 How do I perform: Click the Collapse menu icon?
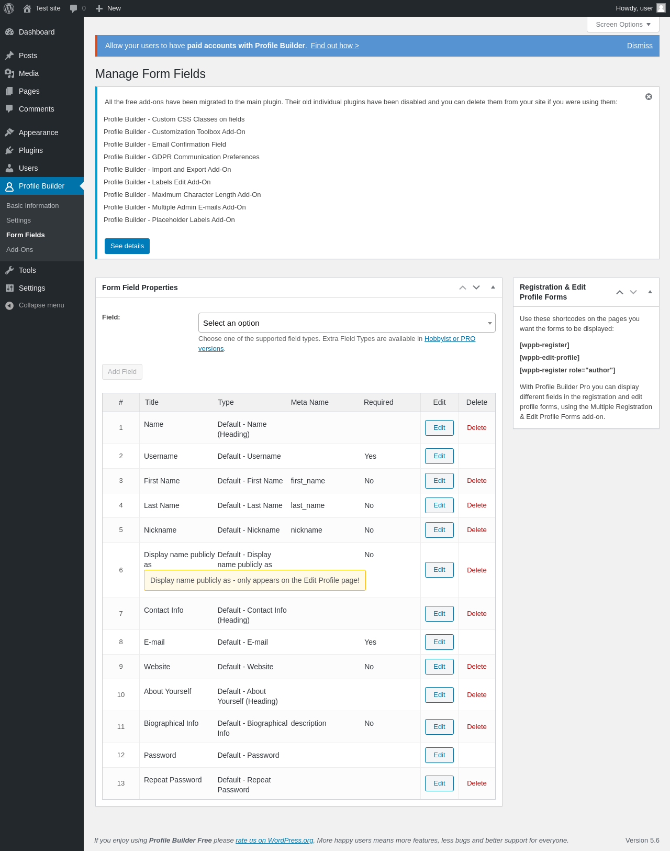coord(9,305)
